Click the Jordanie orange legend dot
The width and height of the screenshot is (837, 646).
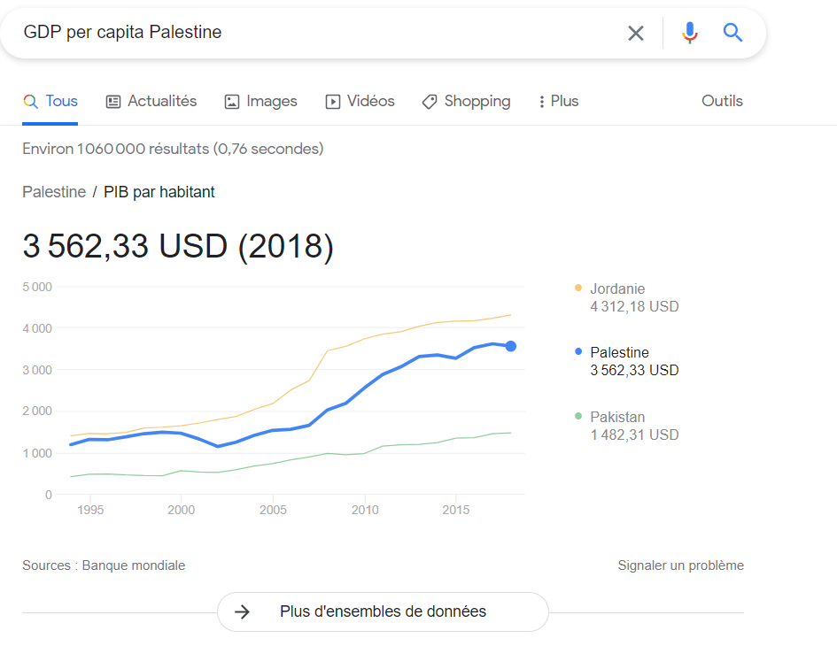578,288
